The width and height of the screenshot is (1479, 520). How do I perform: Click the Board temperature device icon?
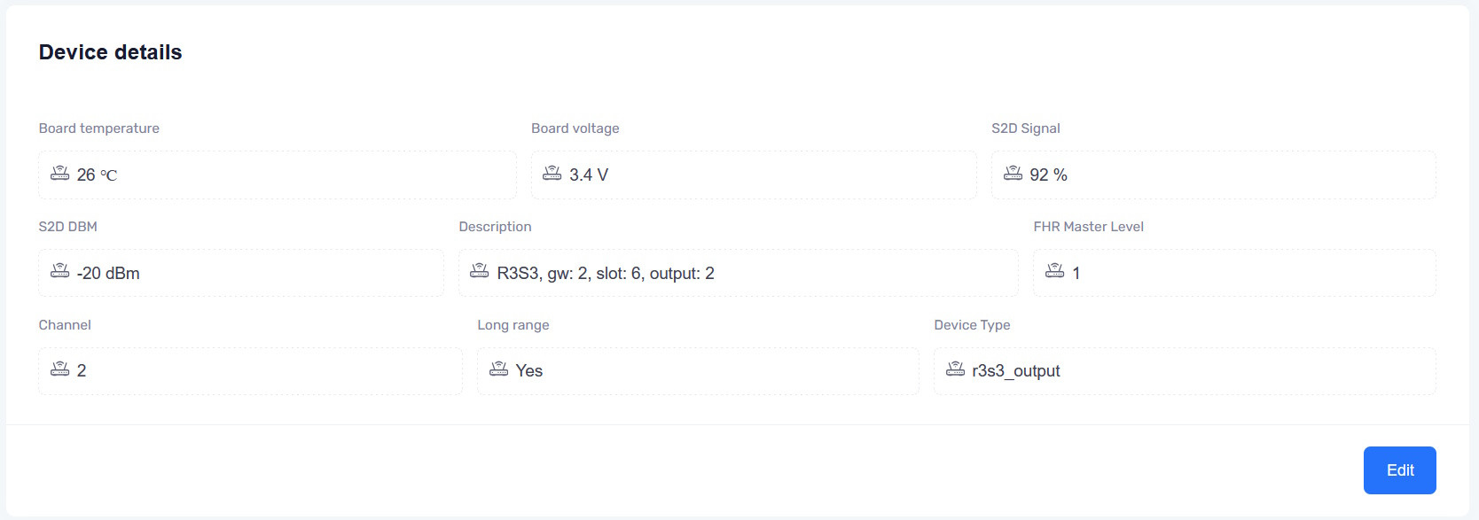coord(59,174)
